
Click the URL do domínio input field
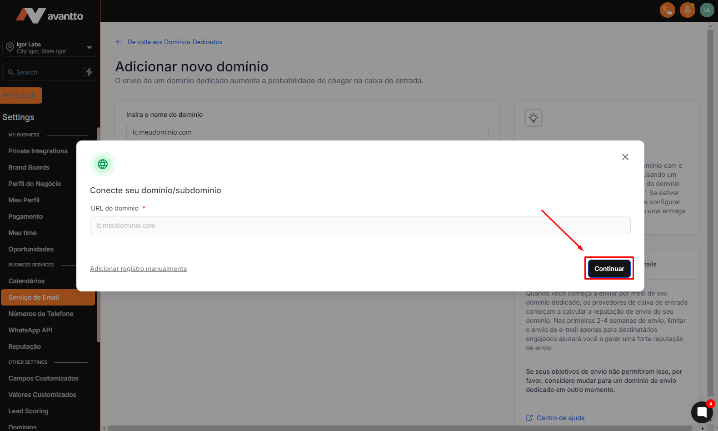360,225
